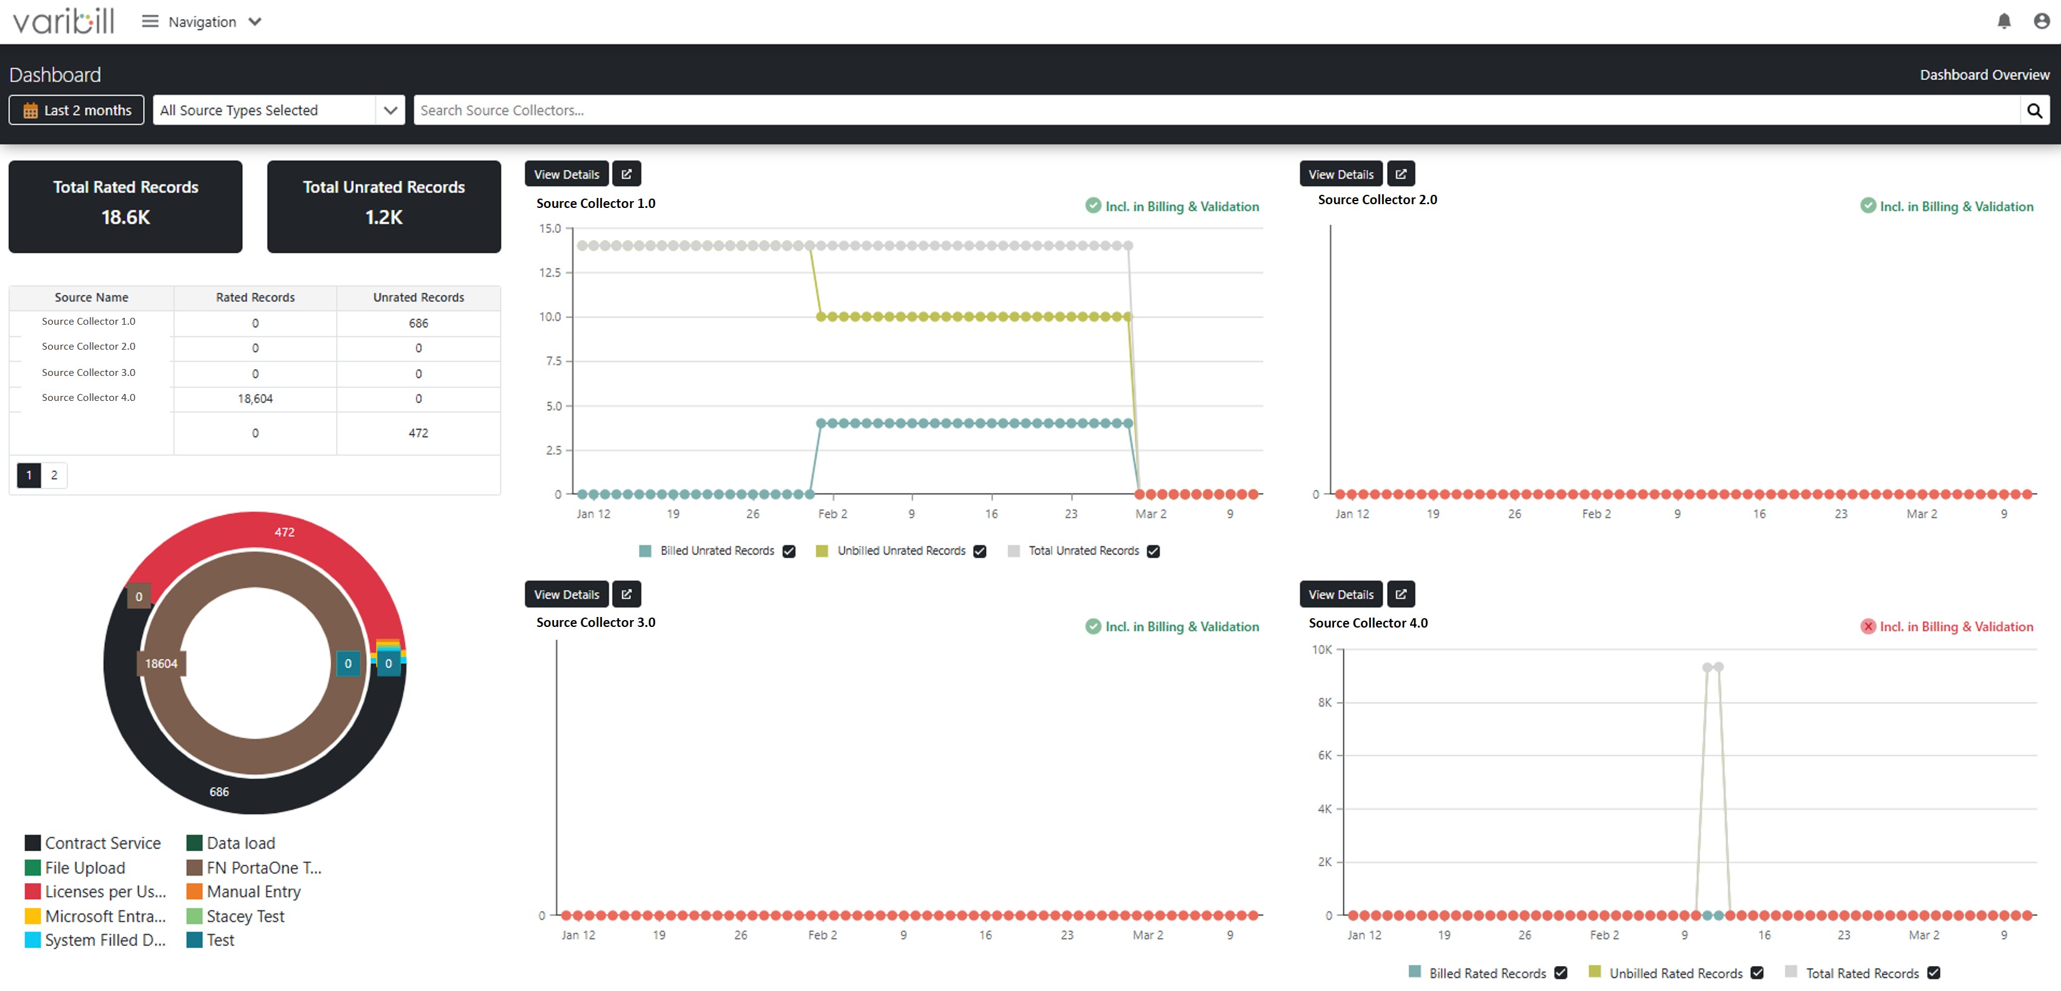2061x991 pixels.
Task: Click the calendar icon on date filter
Action: [31, 109]
